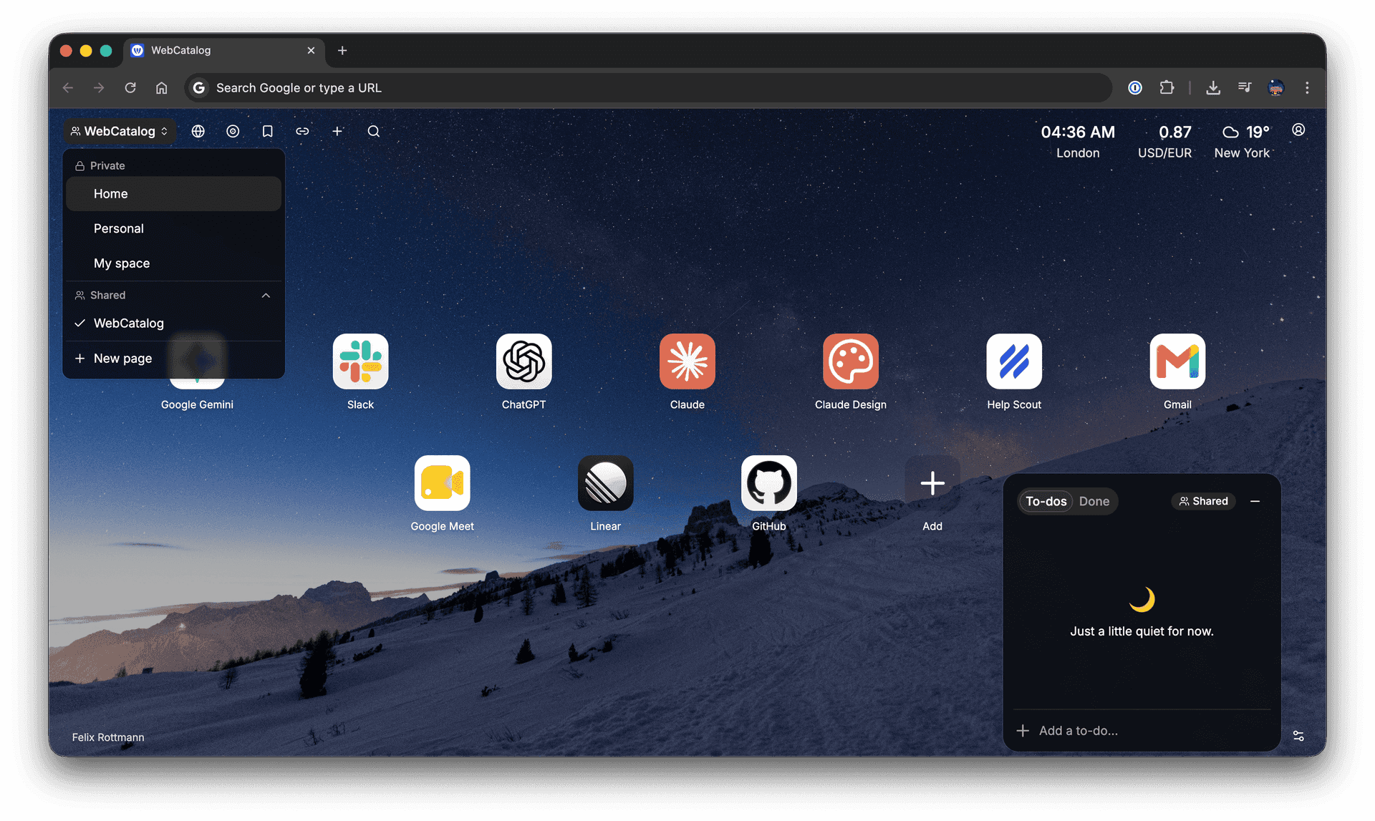The image size is (1375, 821).
Task: Open the WebCatalog page switcher dropdown
Action: [120, 131]
